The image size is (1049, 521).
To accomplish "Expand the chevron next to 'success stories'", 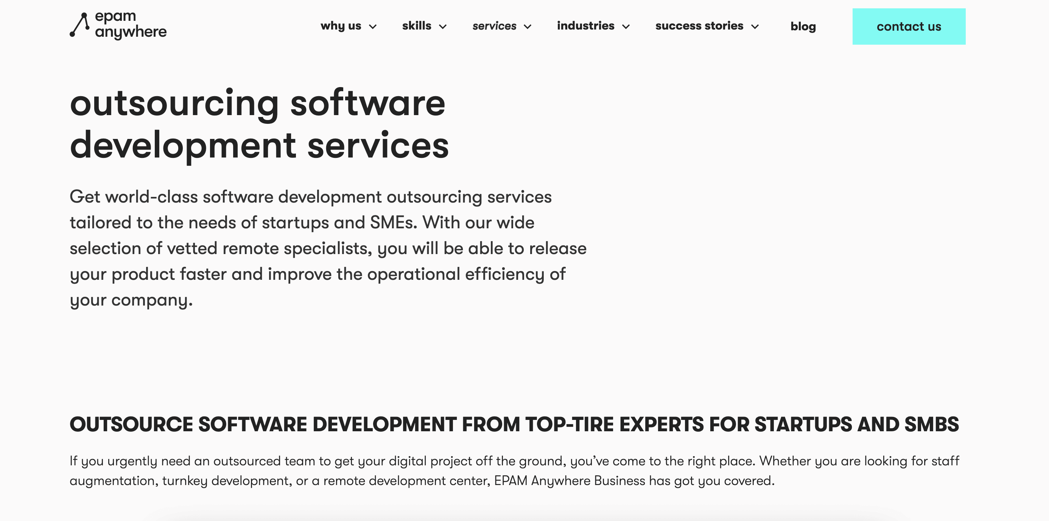I will point(755,27).
